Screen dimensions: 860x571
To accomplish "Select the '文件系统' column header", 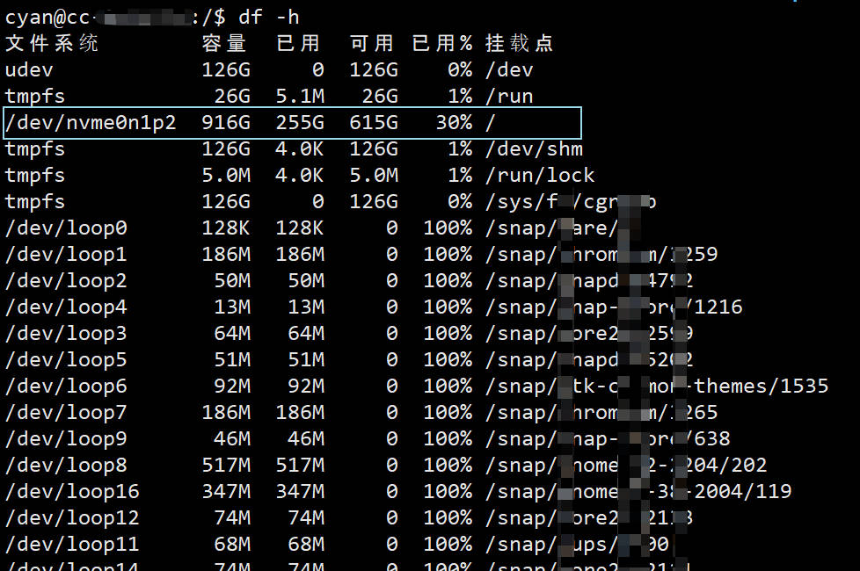I will (x=52, y=43).
